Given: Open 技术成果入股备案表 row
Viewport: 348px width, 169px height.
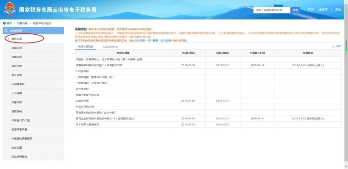Looking at the screenshot, I should 208,125.
